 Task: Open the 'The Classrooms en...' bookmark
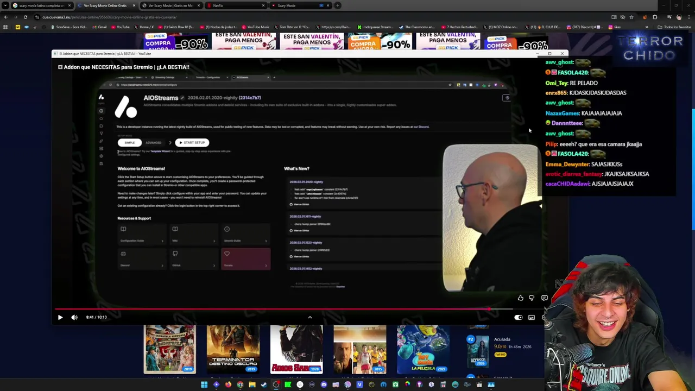tap(418, 27)
